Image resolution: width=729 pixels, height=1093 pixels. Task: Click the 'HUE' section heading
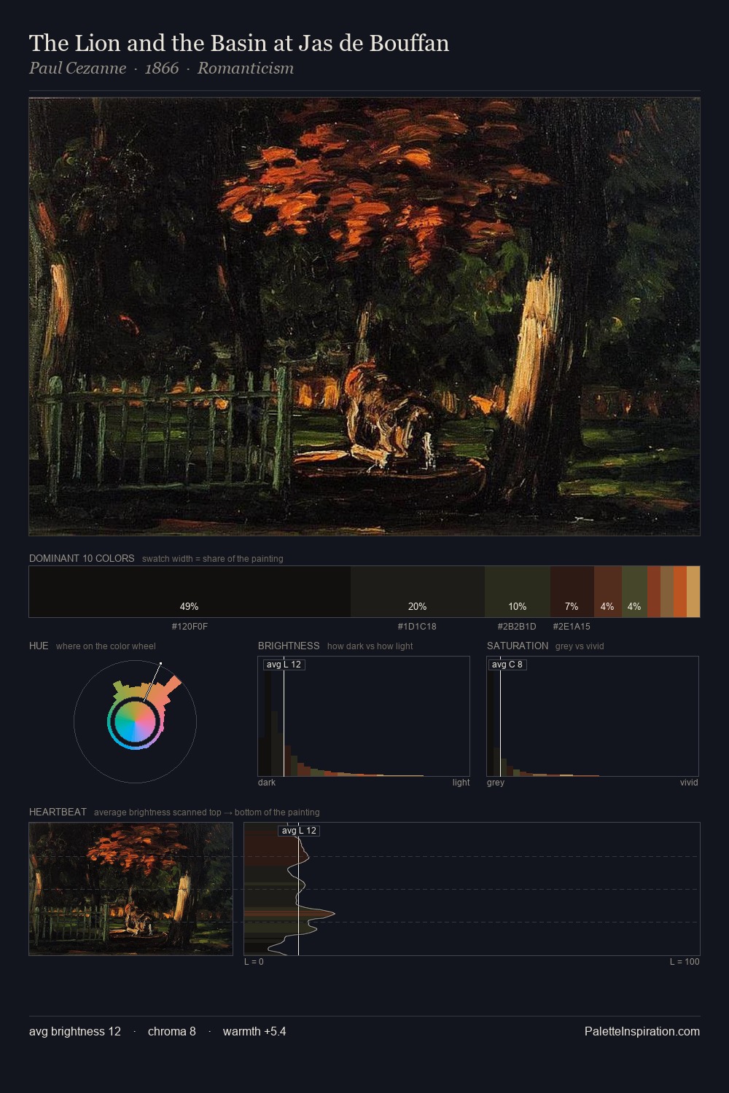tap(39, 646)
